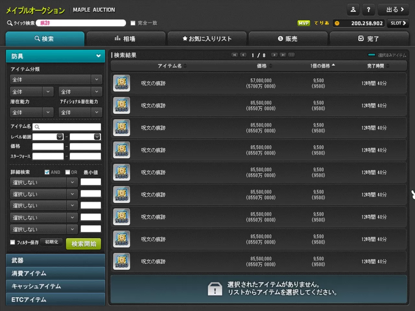Click the gold meso coin icon
This screenshot has height=311, width=415.
point(337,23)
